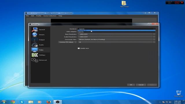Open the network tray icon
Screen dimensions: 185x104
(167, 102)
